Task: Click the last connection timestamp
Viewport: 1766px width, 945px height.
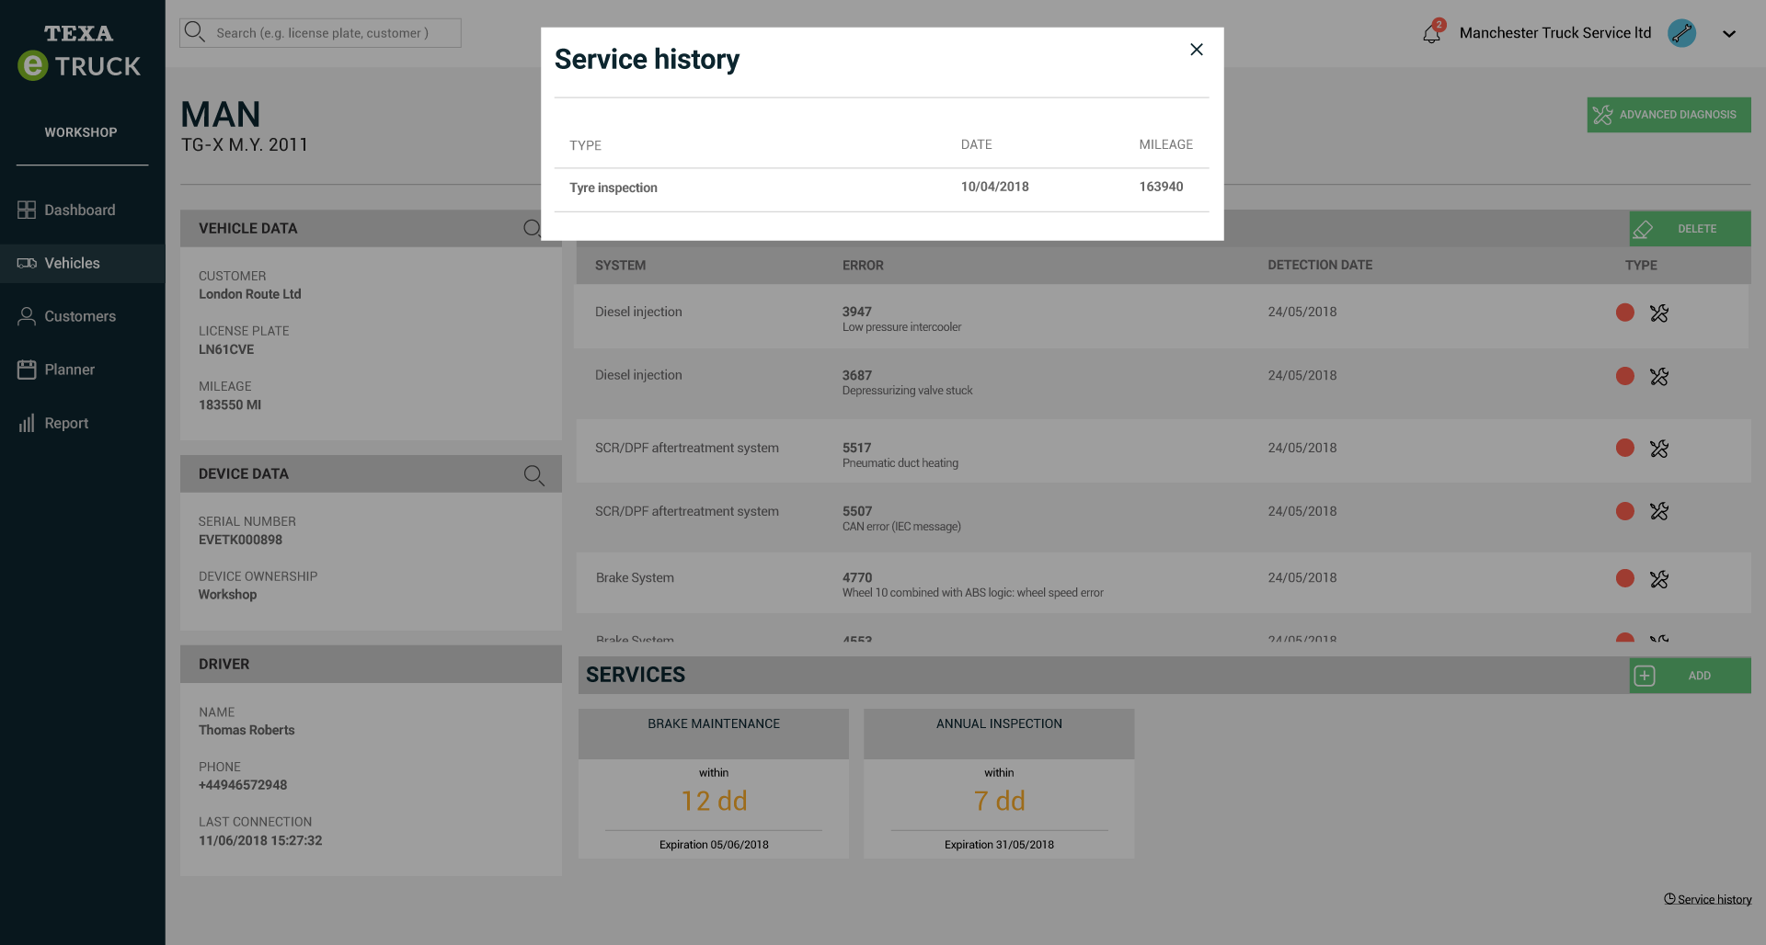Action: (x=260, y=840)
